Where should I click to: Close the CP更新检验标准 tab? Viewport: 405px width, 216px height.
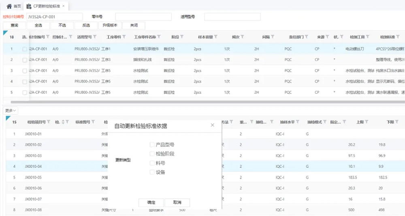(x=63, y=6)
